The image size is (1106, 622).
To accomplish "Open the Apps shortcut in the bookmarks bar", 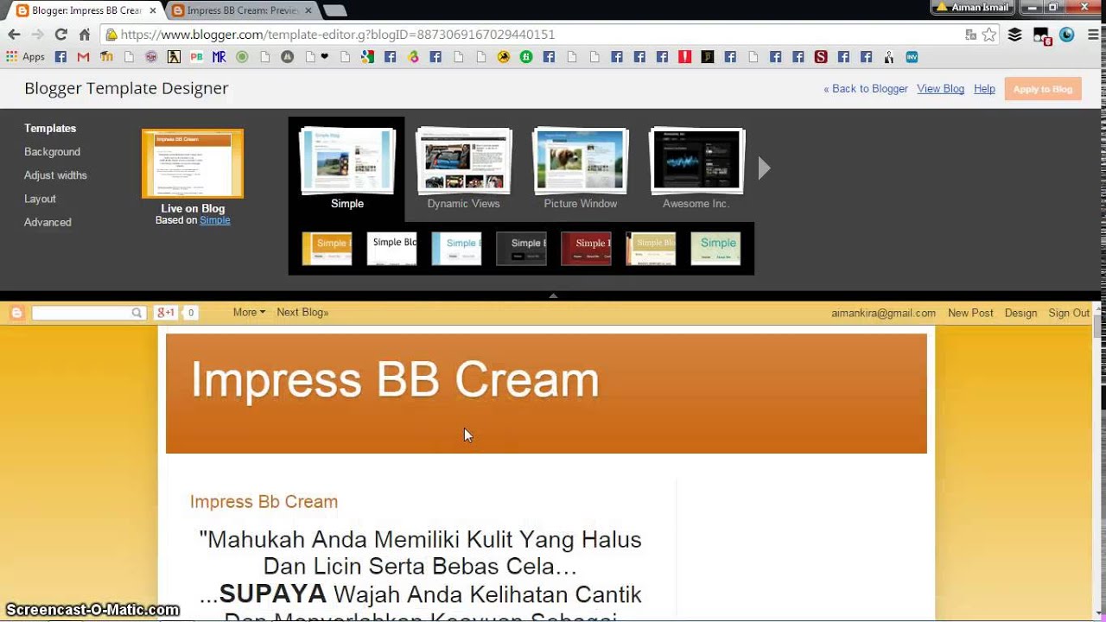I will click(26, 57).
